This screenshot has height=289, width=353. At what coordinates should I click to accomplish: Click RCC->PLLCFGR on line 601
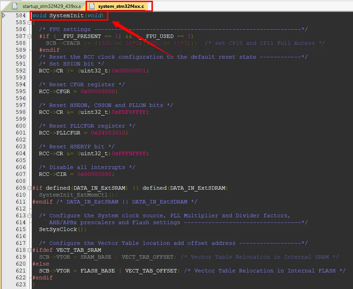point(60,133)
